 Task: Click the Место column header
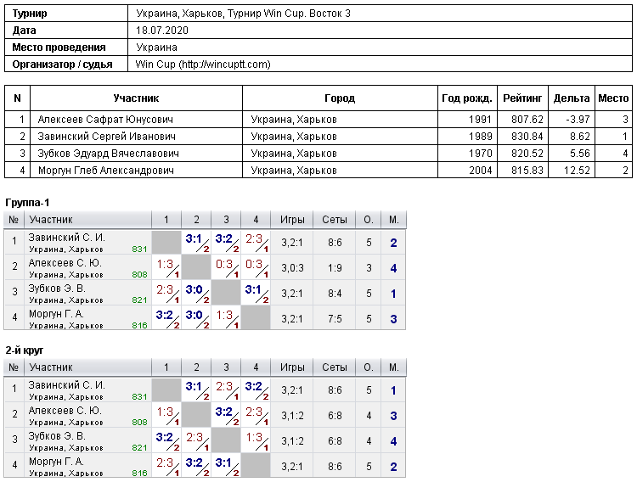pos(613,98)
